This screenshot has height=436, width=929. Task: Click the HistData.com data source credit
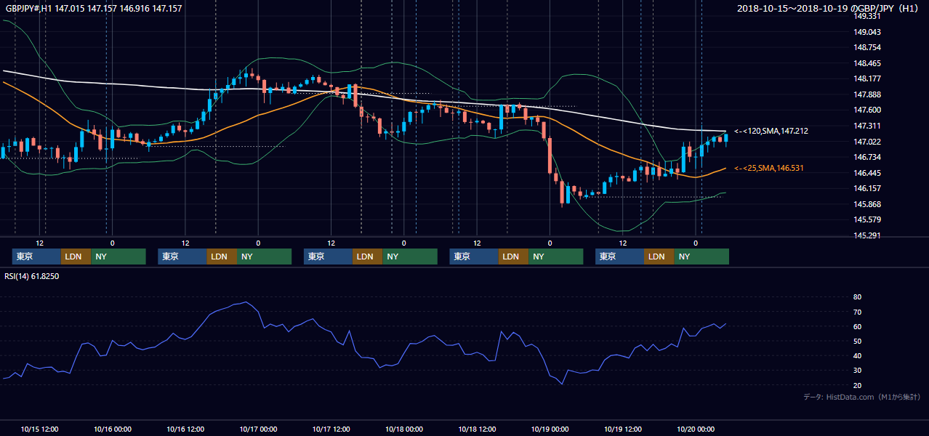862,397
